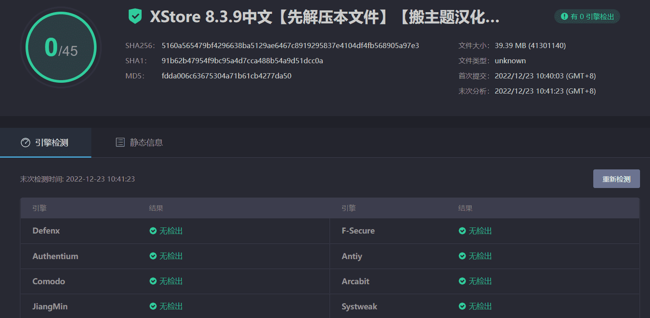Click the SHA256: label
Viewport: 650px width, 318px height.
pos(140,45)
